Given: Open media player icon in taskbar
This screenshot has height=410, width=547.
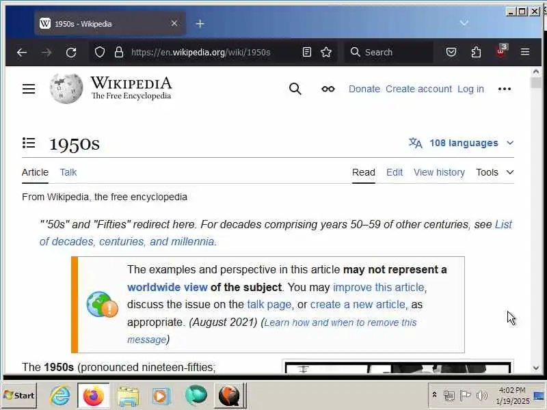Looking at the screenshot, I should 161,396.
